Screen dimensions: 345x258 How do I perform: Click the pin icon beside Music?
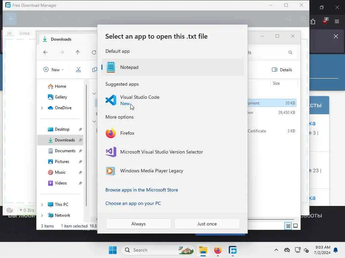pos(80,172)
